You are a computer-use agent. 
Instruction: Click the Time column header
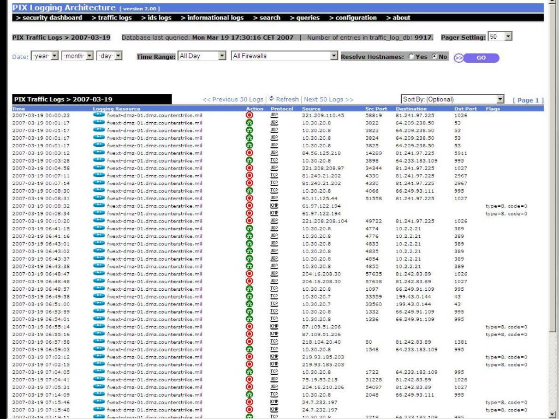[x=19, y=109]
